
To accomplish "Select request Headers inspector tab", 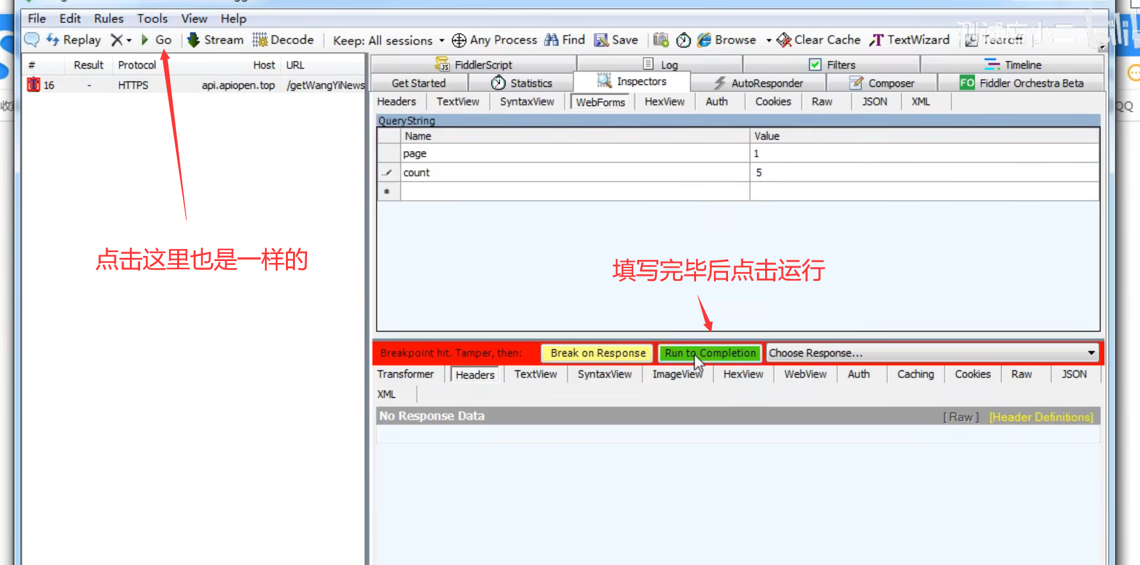I will 397,102.
